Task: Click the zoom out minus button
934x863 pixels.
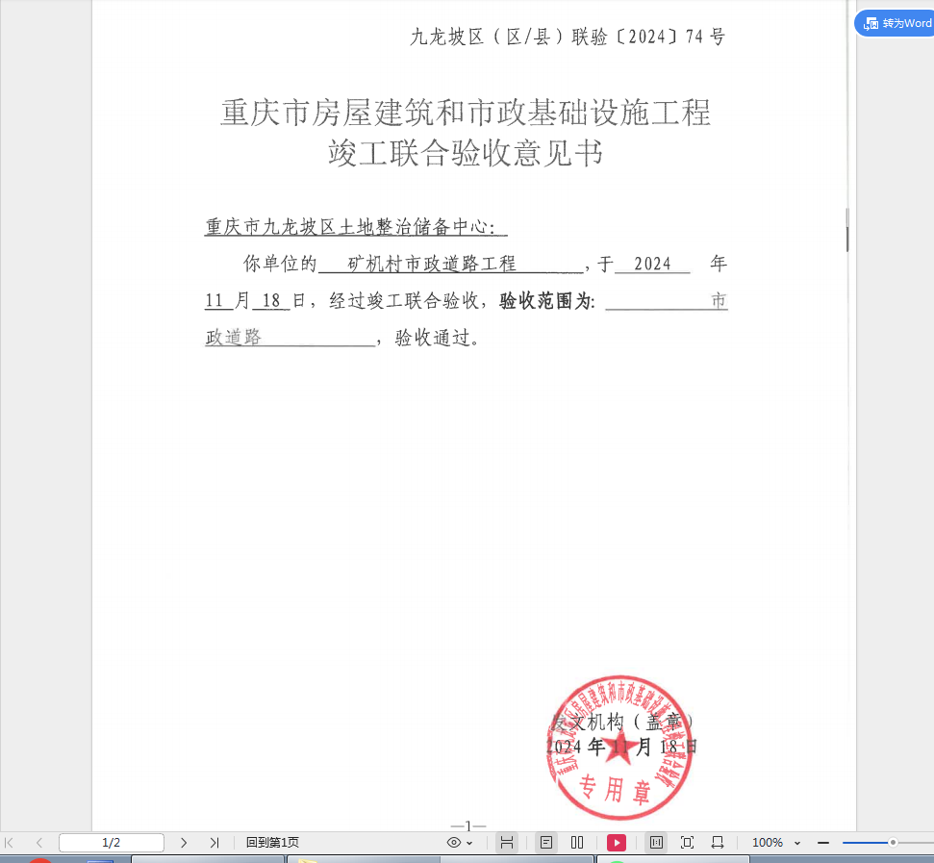Action: tap(823, 842)
